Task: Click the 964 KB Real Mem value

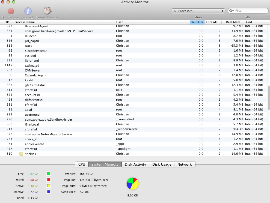Action: 238,129
